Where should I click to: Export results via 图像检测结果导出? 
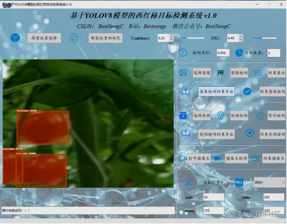point(217,91)
